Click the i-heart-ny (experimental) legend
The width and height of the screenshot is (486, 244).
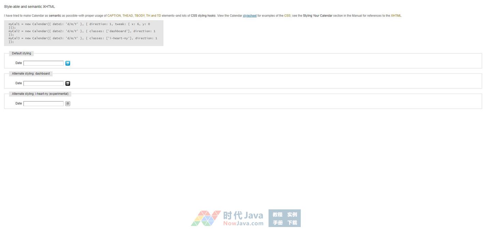pos(40,94)
